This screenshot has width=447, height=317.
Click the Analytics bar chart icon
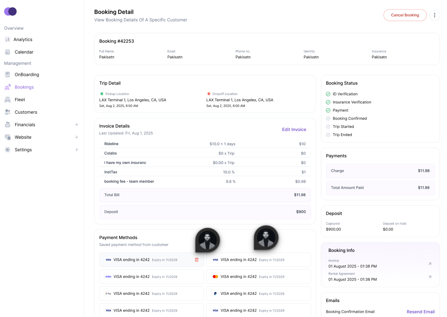pos(7,39)
